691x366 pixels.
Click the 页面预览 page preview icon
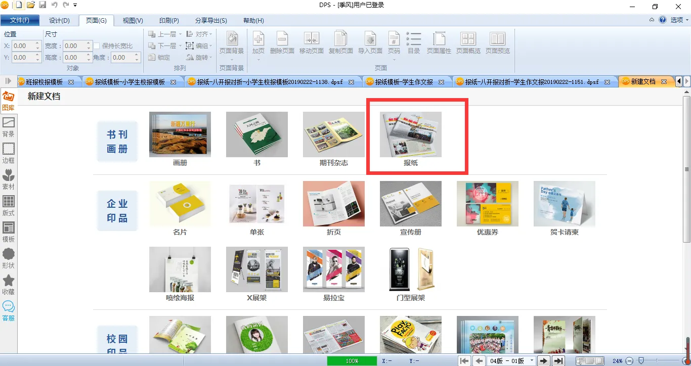[498, 38]
